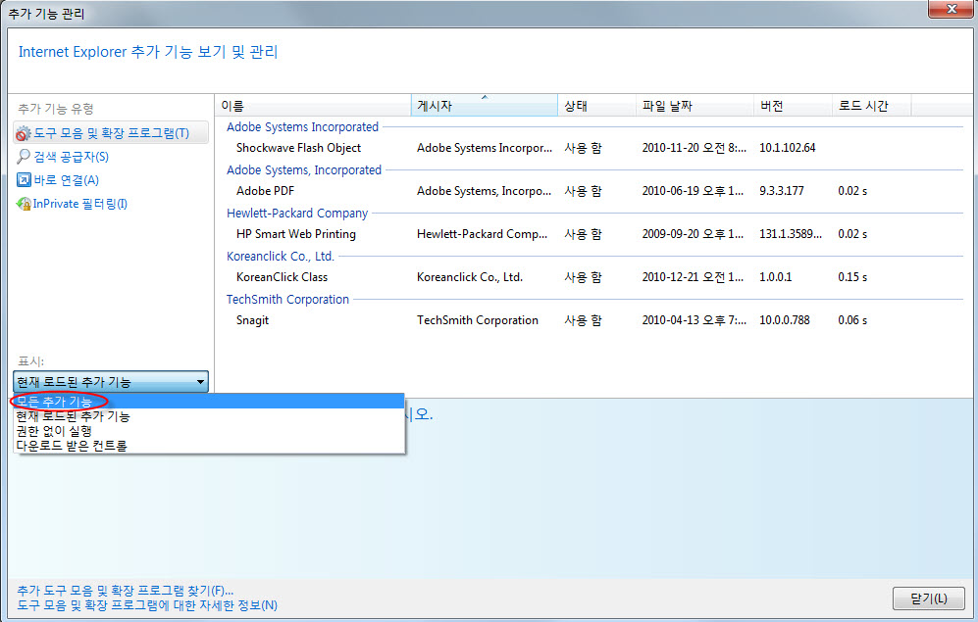Click version 10.0.0.788 cell

[784, 320]
